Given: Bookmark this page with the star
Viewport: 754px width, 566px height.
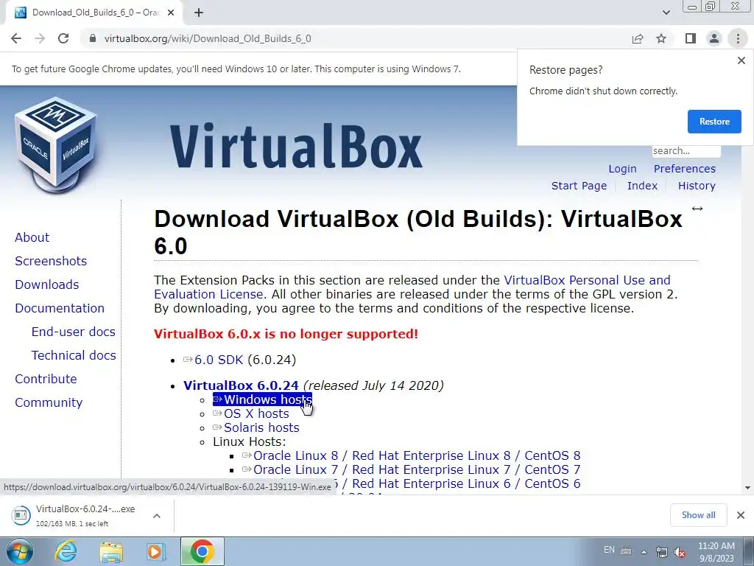Looking at the screenshot, I should (661, 38).
